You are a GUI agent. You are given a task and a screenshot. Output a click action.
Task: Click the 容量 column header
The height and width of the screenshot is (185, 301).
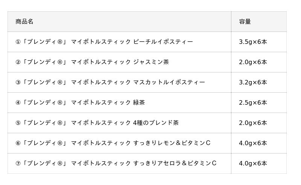245,22
